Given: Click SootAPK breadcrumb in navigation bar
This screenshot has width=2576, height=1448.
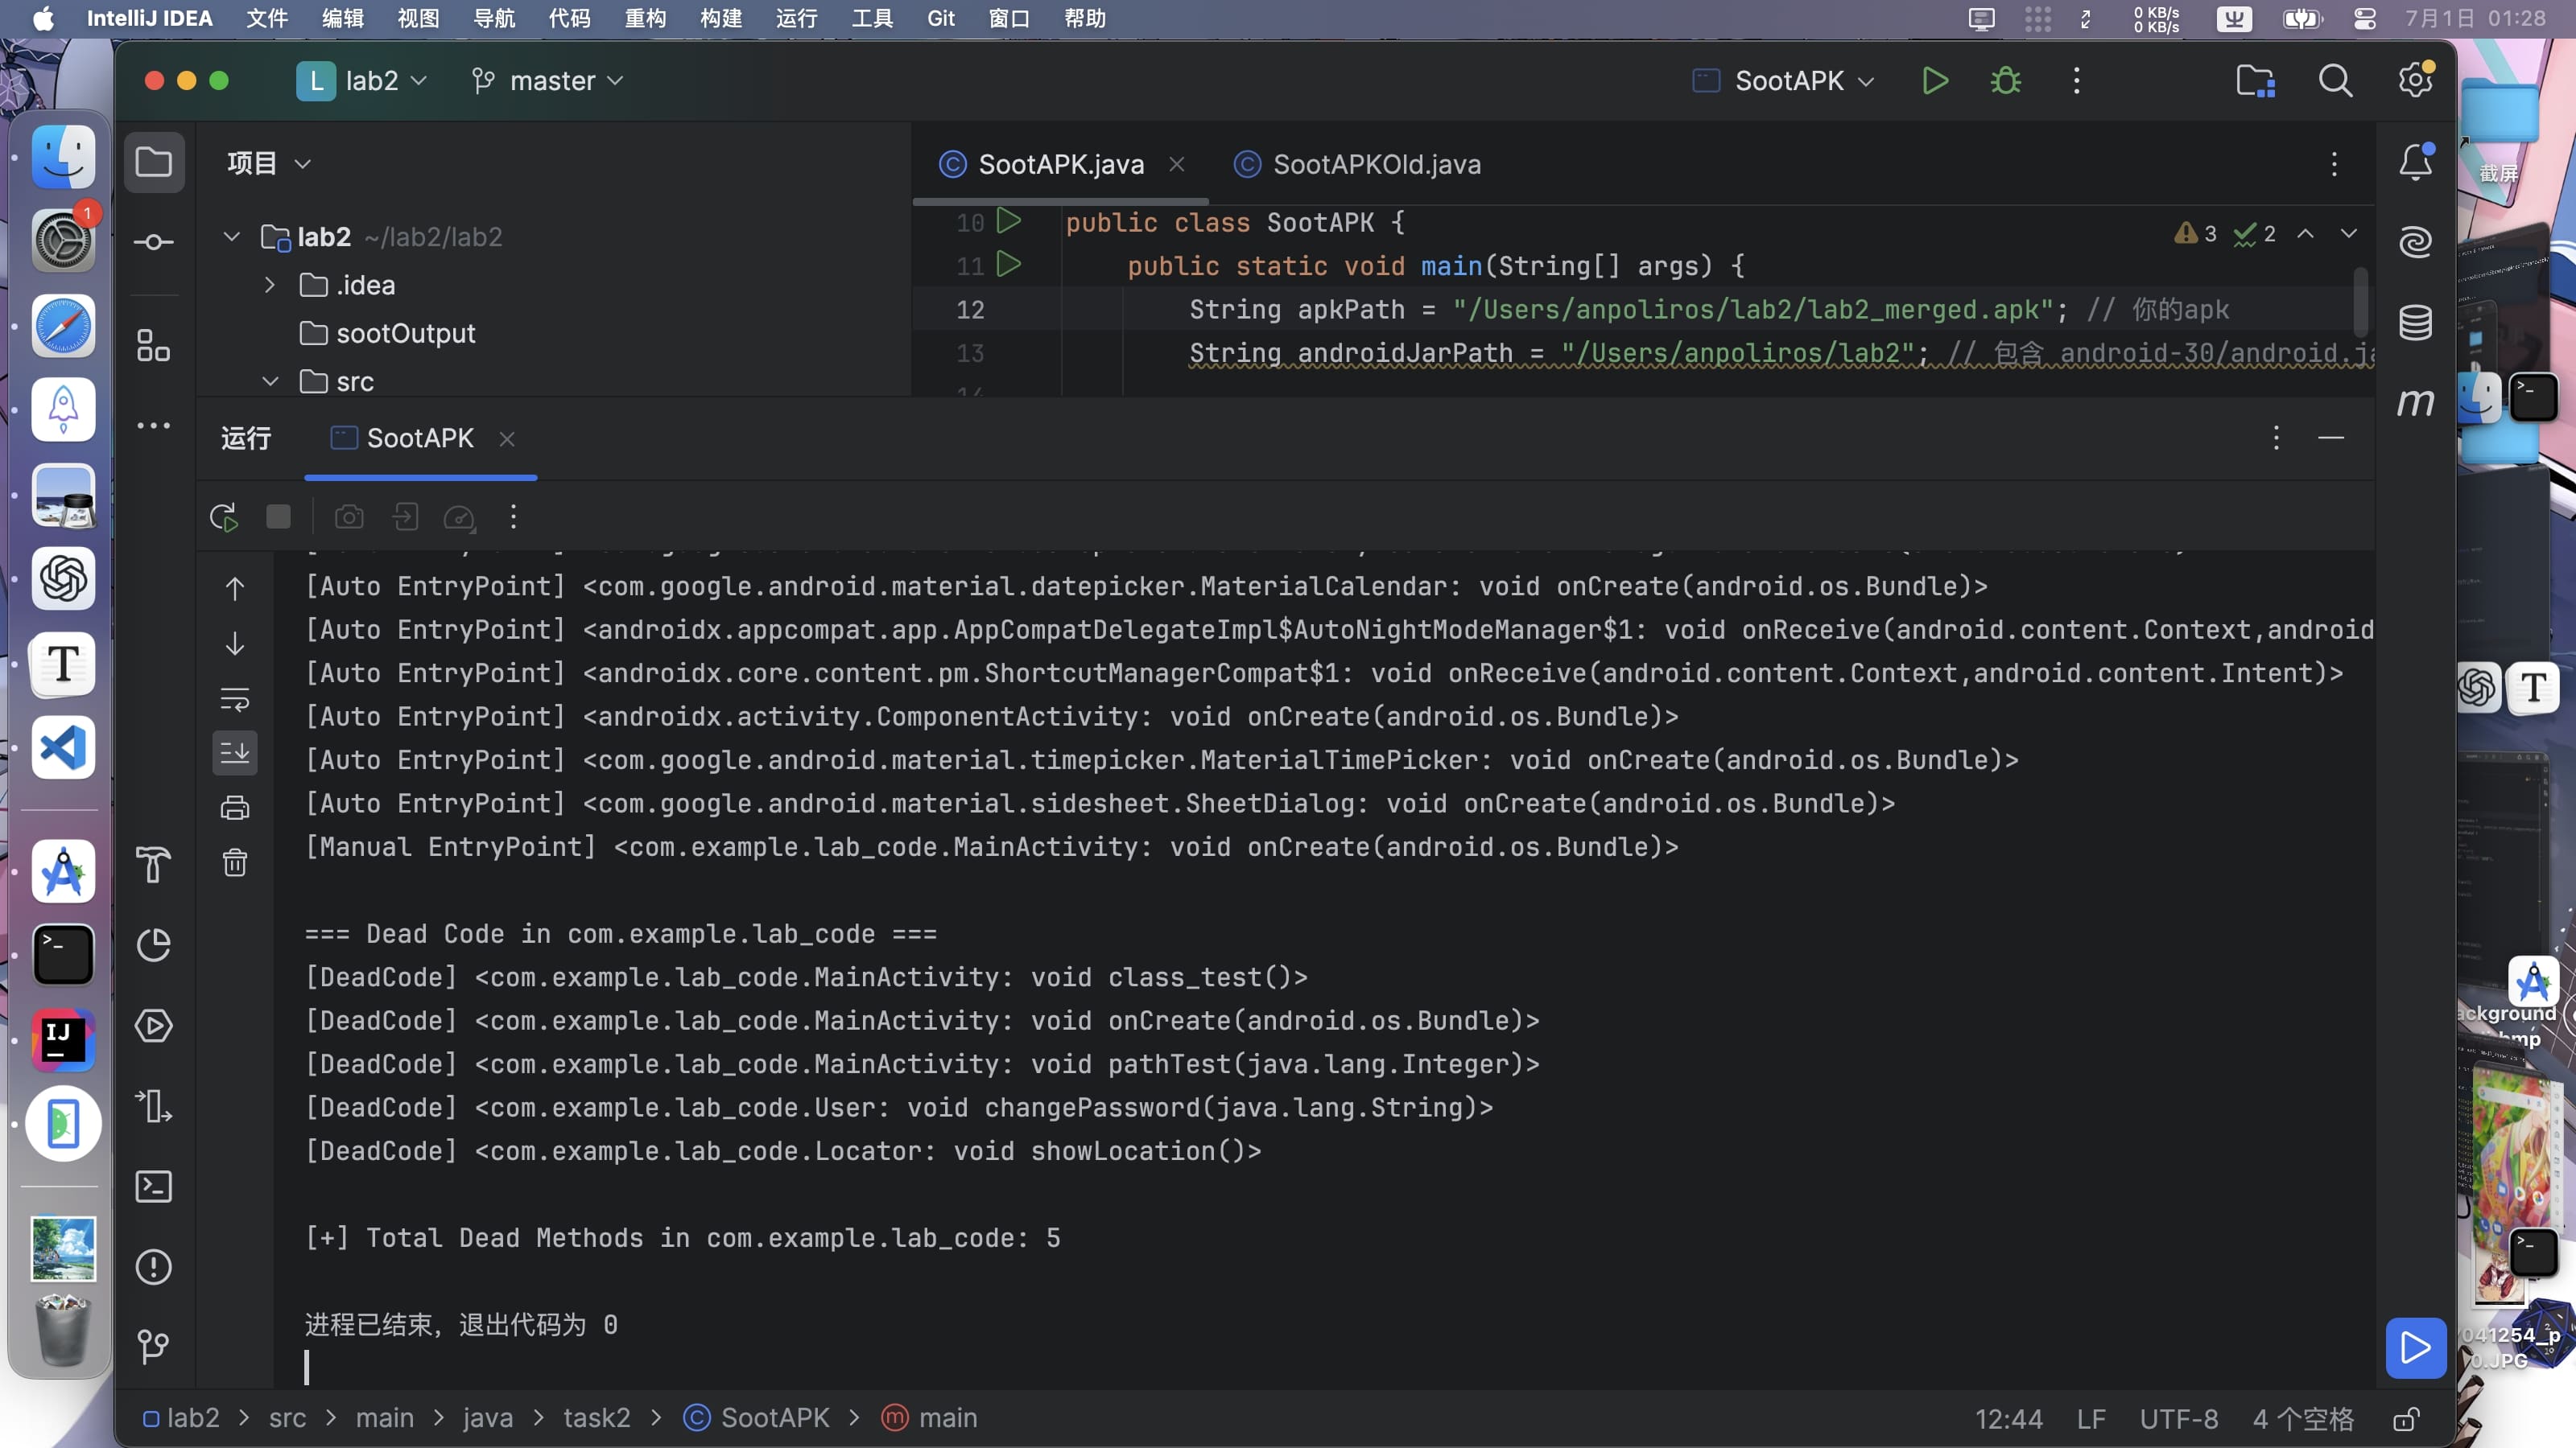Looking at the screenshot, I should pos(774,1418).
